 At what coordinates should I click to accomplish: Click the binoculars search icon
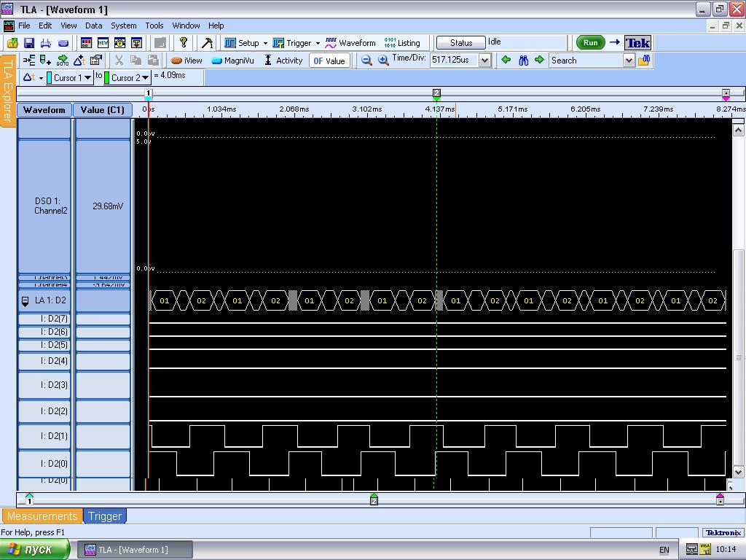tap(523, 61)
